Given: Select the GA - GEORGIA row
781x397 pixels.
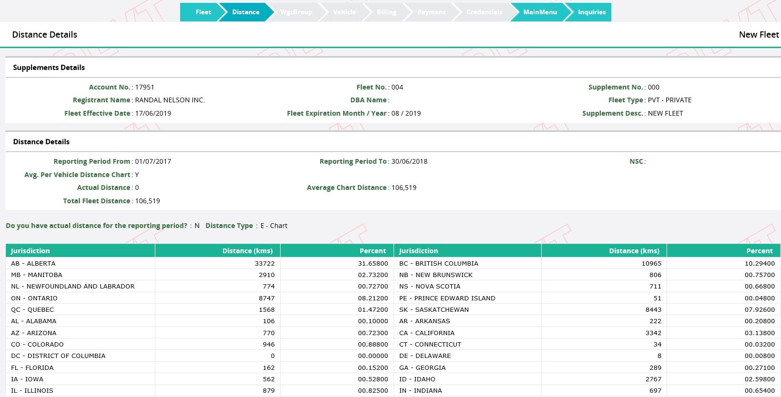Looking at the screenshot, I should [x=588, y=367].
